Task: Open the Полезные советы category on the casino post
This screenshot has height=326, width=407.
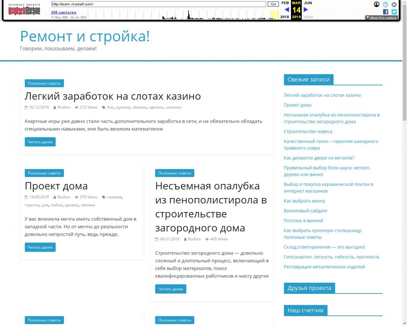Action: tap(44, 83)
